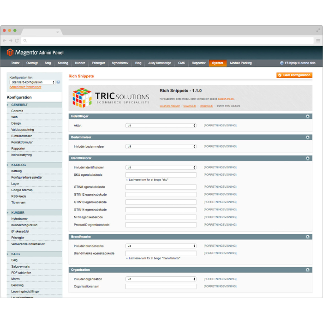Collapse the Organisation section header
The width and height of the screenshot is (323, 323).
(190, 269)
